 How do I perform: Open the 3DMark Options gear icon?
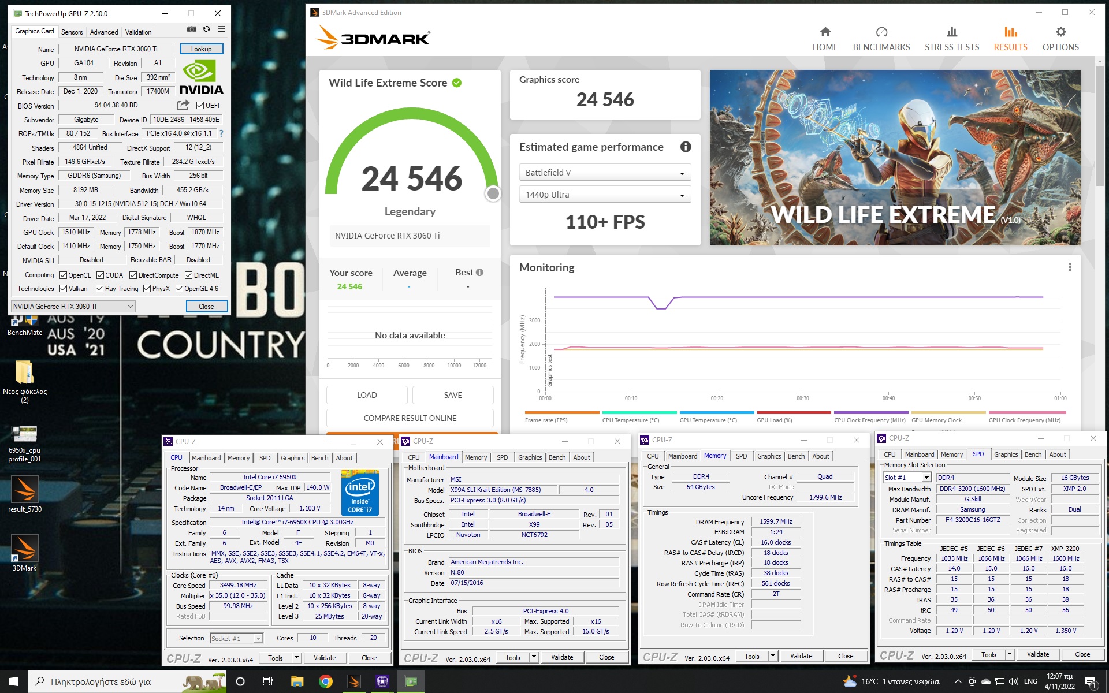pyautogui.click(x=1060, y=32)
